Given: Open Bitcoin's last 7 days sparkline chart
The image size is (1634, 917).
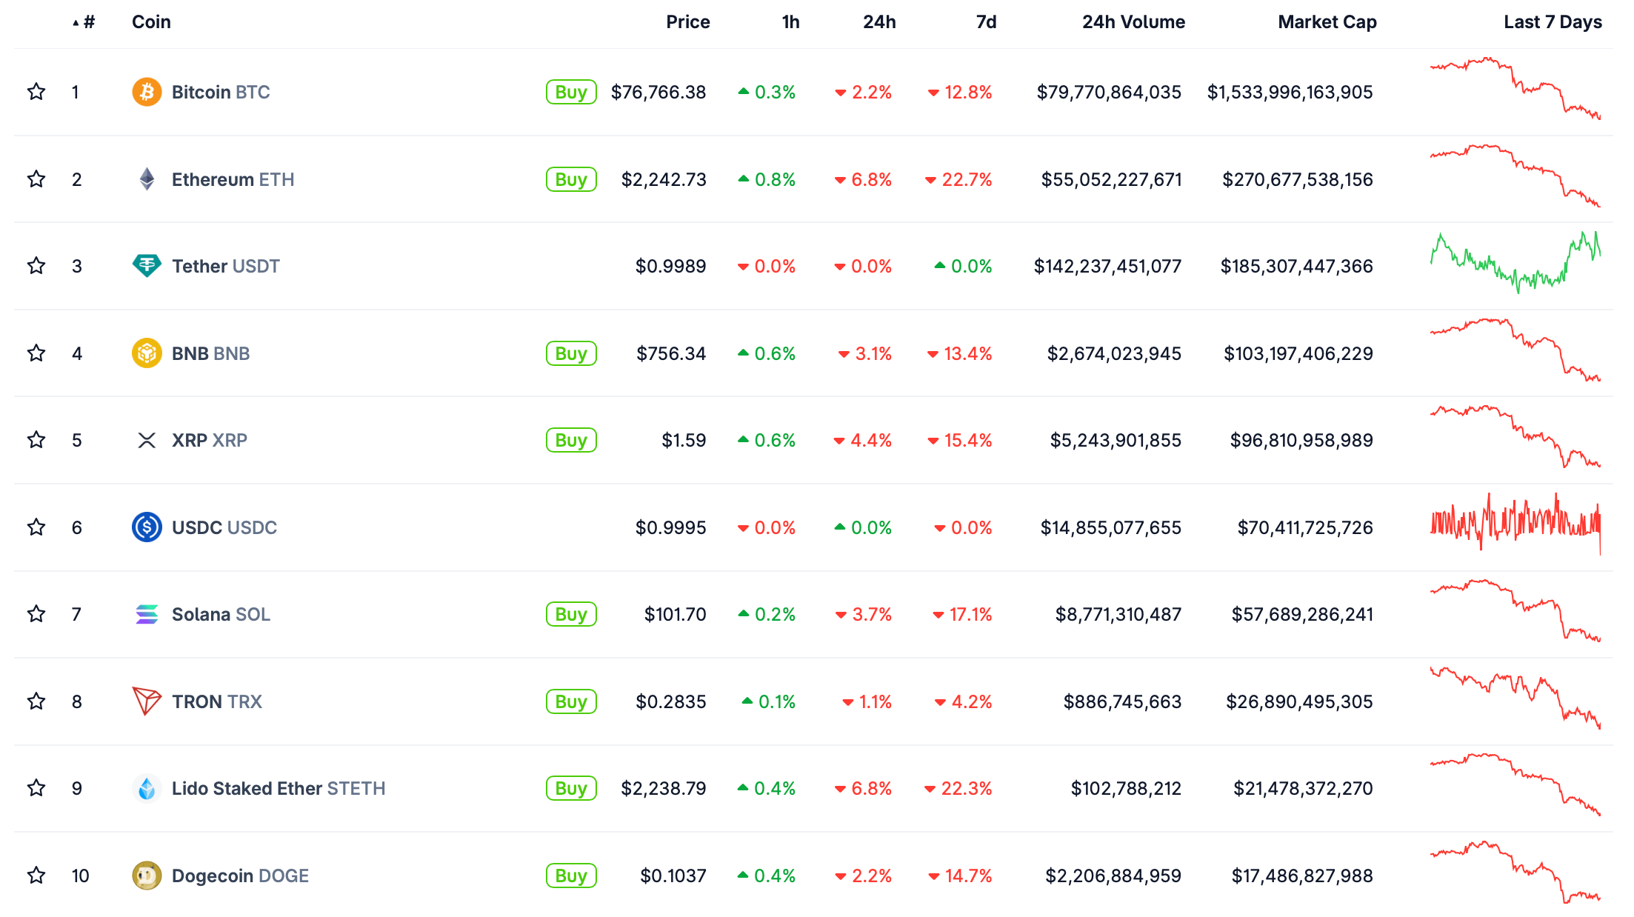Looking at the screenshot, I should (x=1515, y=89).
